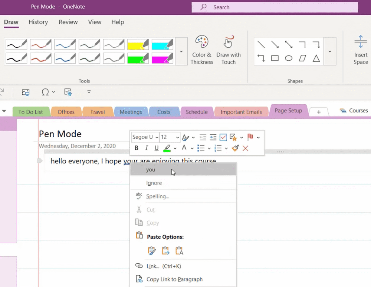Click the Styles icon
The width and height of the screenshot is (371, 287).
(x=185, y=137)
